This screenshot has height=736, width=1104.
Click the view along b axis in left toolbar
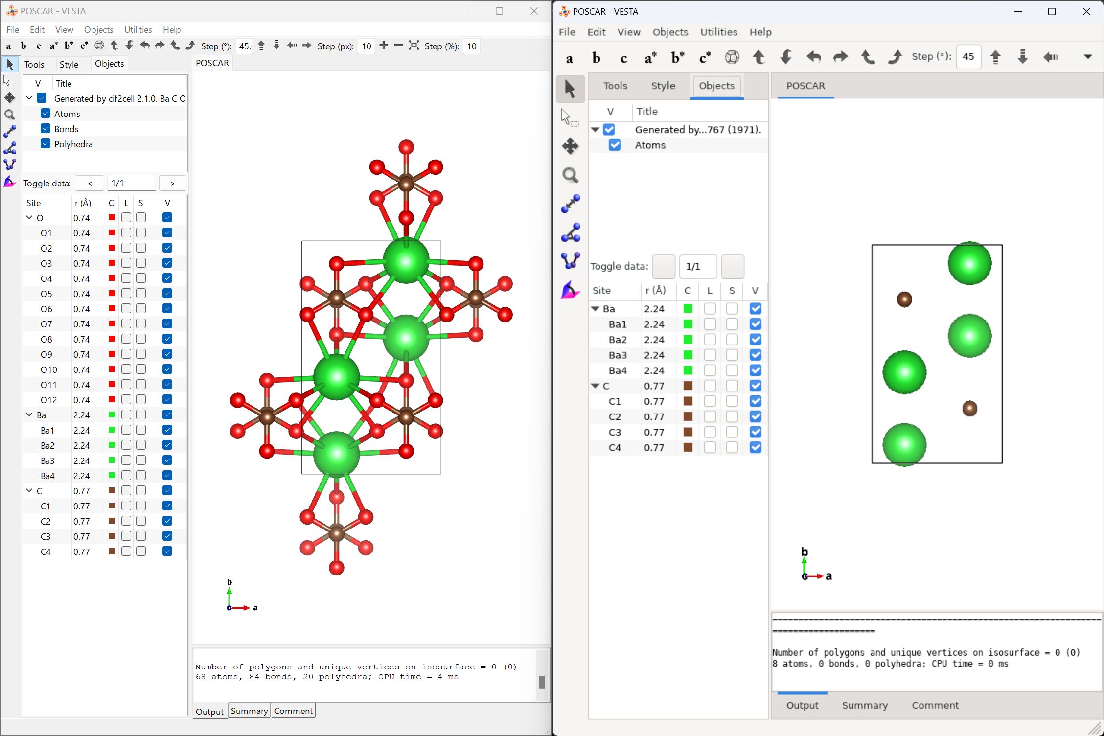point(23,46)
